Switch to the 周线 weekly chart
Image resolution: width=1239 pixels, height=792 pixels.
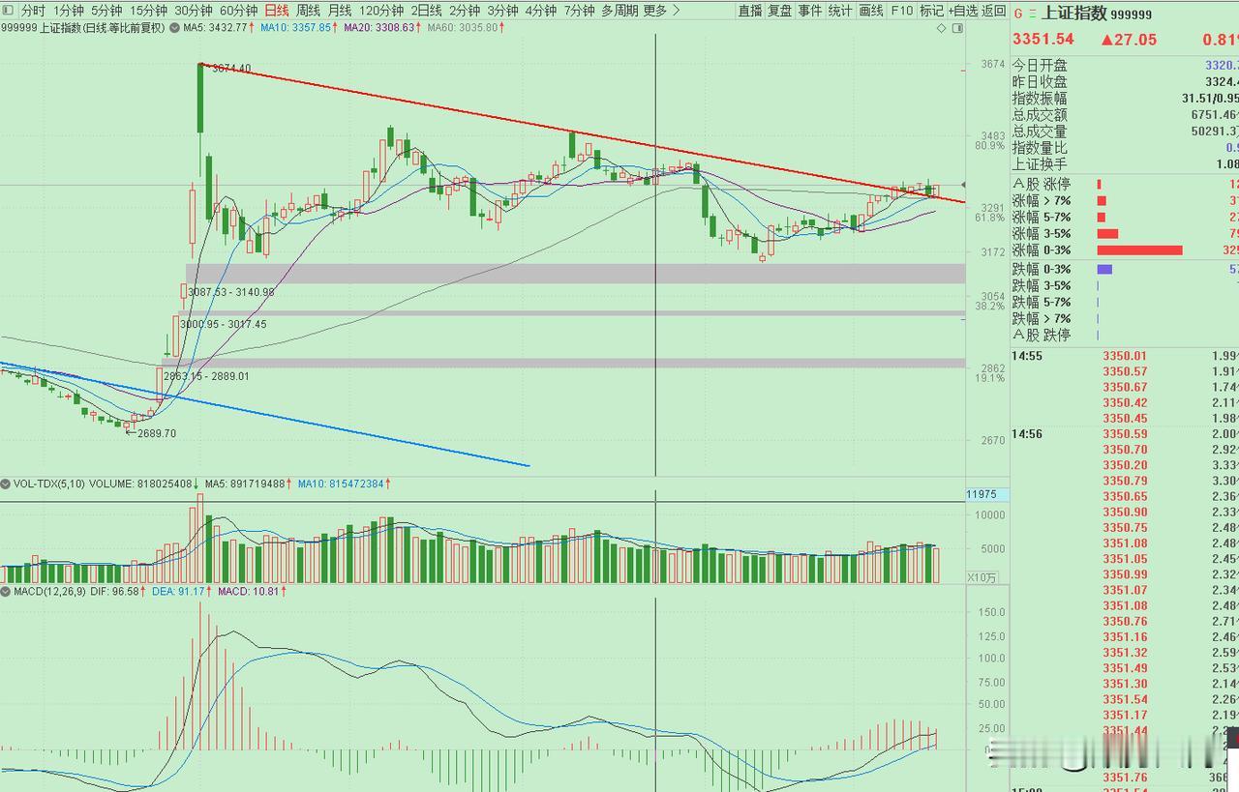pyautogui.click(x=308, y=11)
